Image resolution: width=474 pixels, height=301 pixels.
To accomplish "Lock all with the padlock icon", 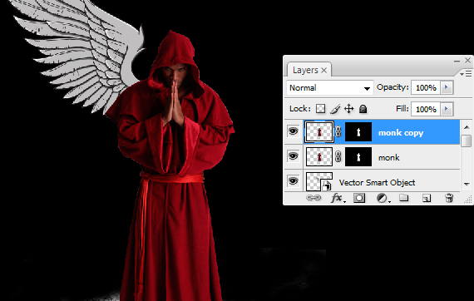I will (x=363, y=109).
